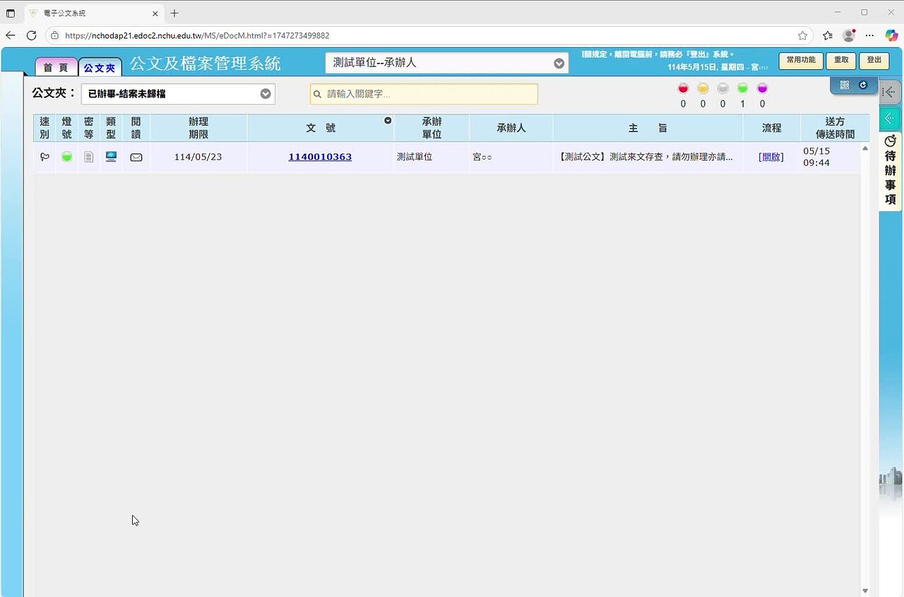Open a new browser tab with the plus
This screenshot has height=597, width=904.
pyautogui.click(x=174, y=13)
